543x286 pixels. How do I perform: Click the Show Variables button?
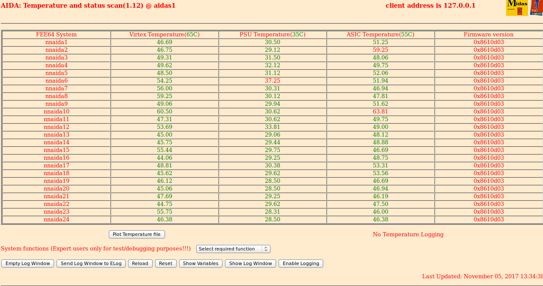tap(201, 263)
